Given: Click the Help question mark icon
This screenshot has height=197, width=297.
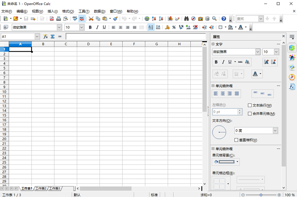Looking at the screenshot, I should (224, 18).
